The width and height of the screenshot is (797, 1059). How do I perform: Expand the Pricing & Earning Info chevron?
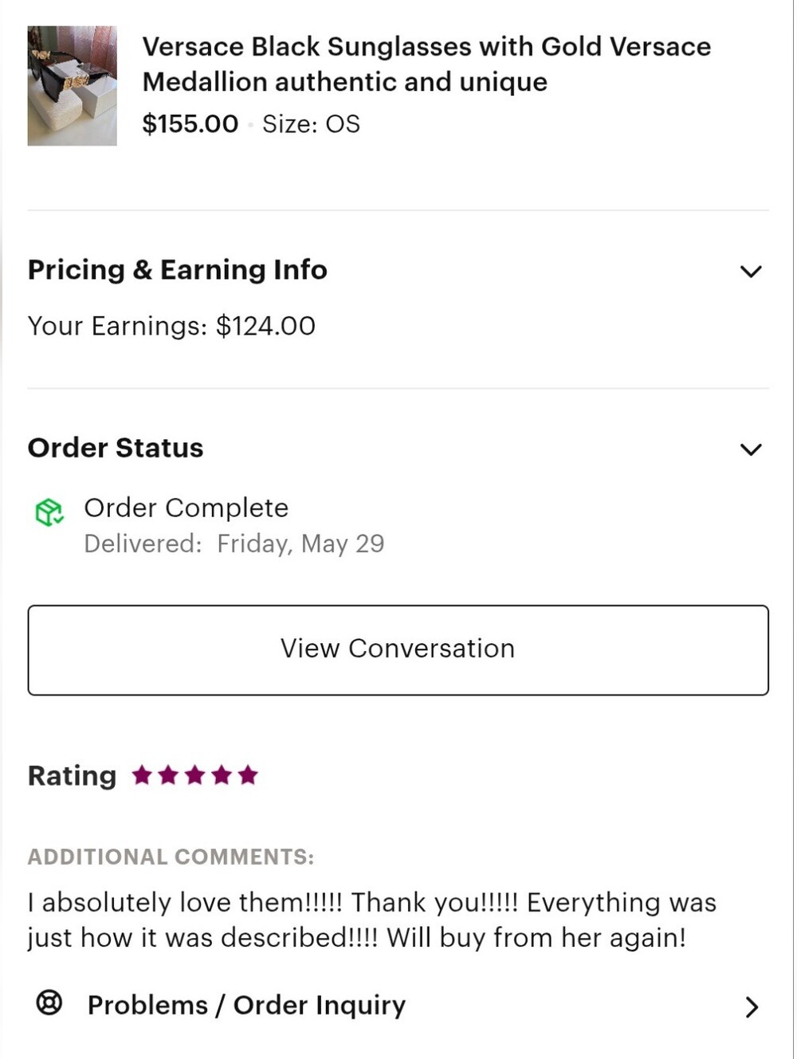coord(751,272)
